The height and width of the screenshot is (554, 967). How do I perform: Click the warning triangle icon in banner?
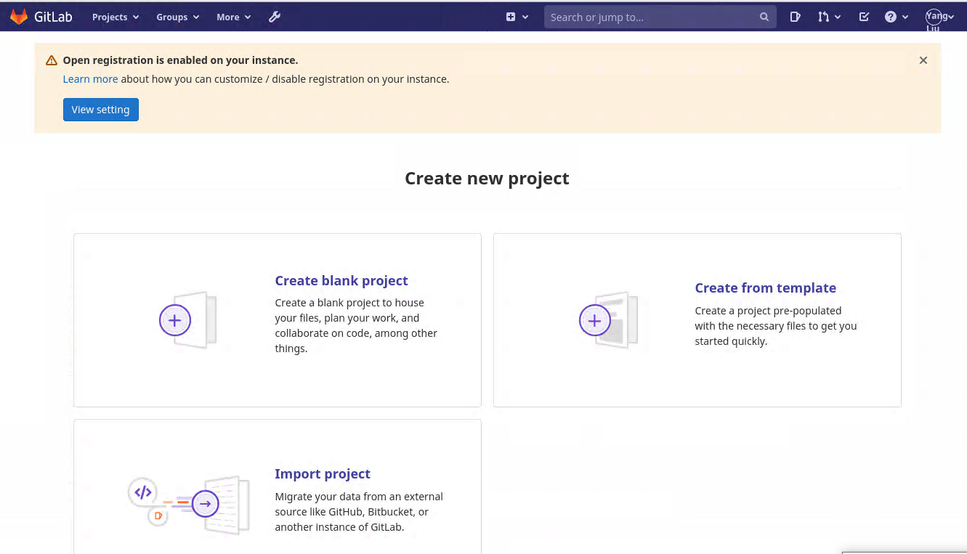(51, 60)
